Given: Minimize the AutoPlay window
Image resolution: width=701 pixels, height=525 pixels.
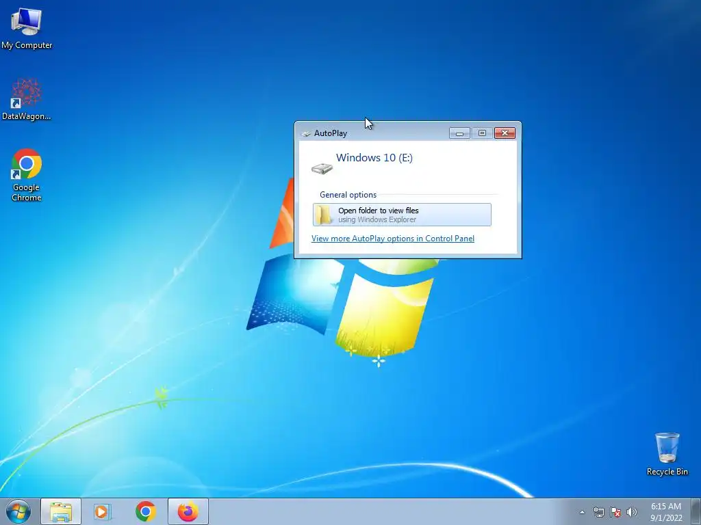Looking at the screenshot, I should tap(459, 133).
